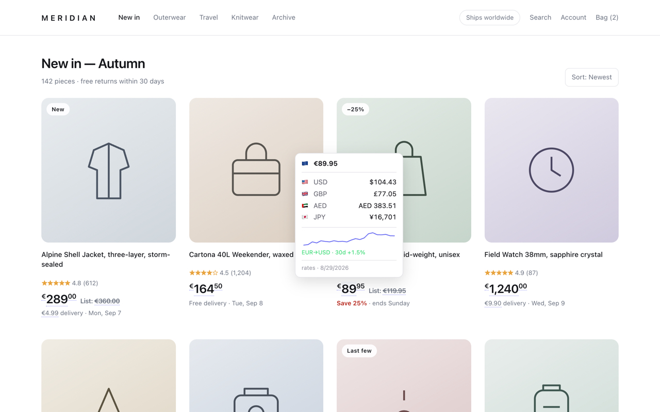Click the 'rates · 8/29/2026' footer
This screenshot has width=660, height=412.
point(325,268)
